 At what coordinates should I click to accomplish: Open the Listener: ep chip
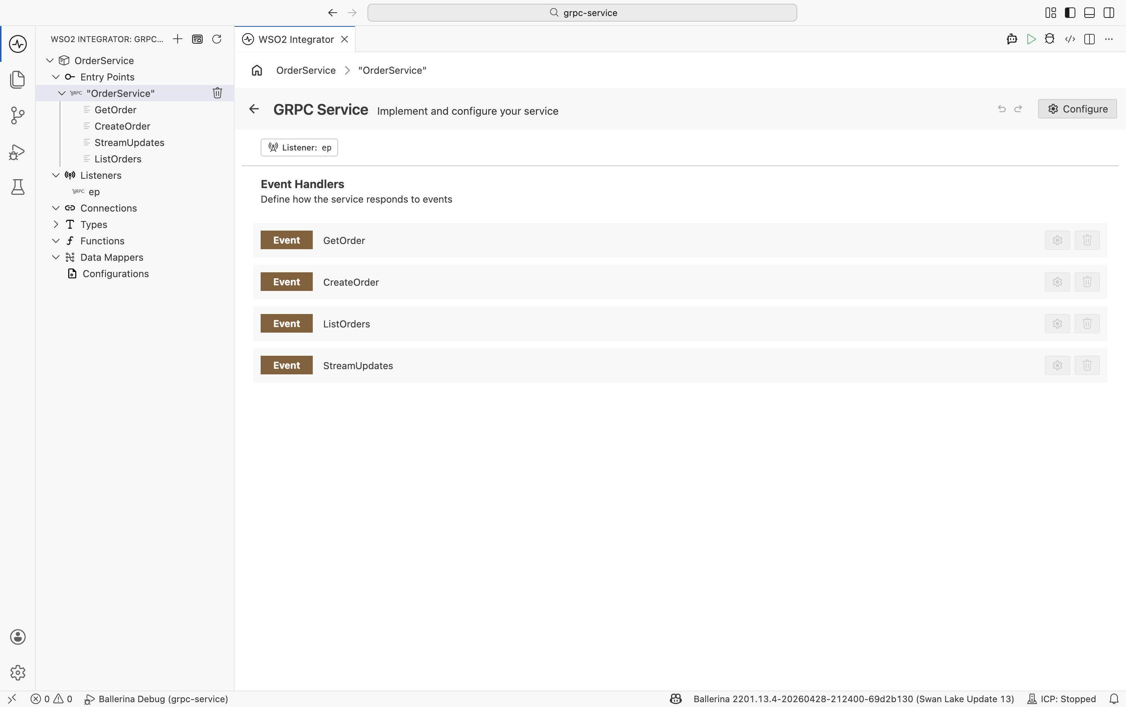(299, 147)
